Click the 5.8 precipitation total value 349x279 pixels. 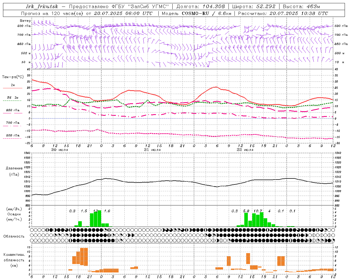point(246,211)
